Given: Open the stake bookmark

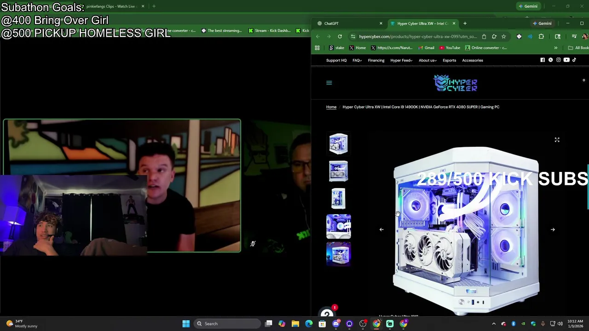Looking at the screenshot, I should click(337, 48).
